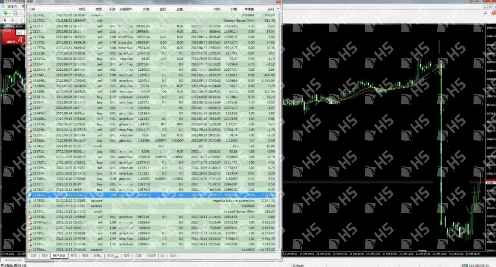Click the profit value 3 823.20
Viewport: 496px width, 267px height.
(268, 222)
